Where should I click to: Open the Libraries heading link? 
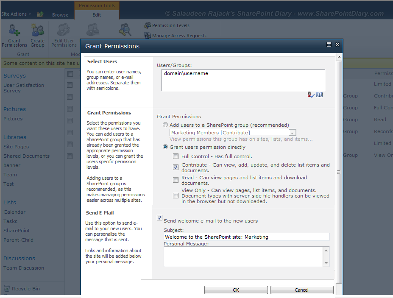(15, 137)
